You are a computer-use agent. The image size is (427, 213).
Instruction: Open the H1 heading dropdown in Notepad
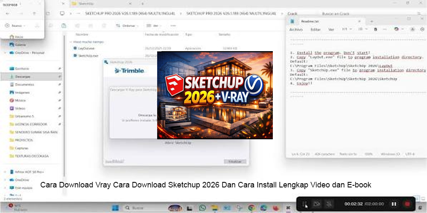click(347, 29)
